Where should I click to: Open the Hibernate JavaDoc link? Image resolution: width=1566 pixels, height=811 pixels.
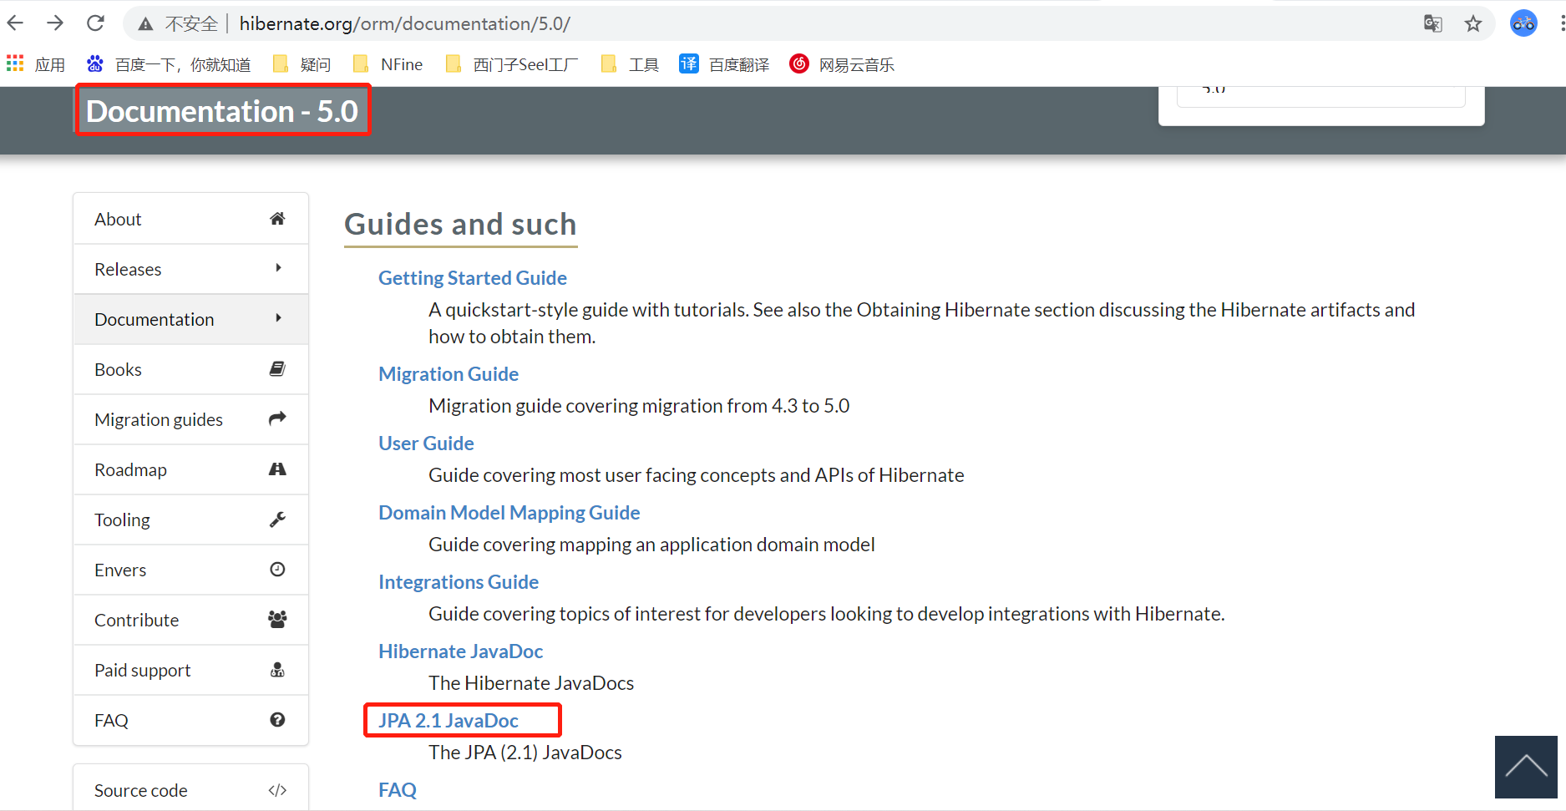pos(461,651)
